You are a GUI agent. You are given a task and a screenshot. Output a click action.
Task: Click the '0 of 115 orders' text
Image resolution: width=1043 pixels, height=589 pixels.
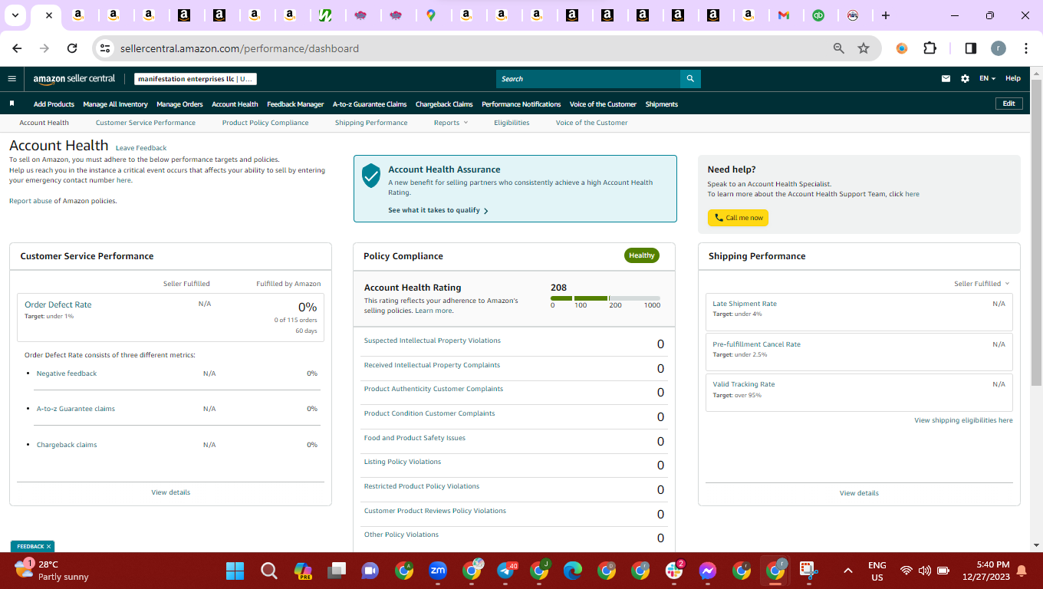click(x=295, y=320)
